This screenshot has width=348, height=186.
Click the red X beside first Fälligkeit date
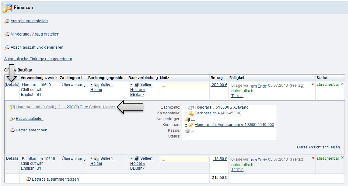[313, 85]
